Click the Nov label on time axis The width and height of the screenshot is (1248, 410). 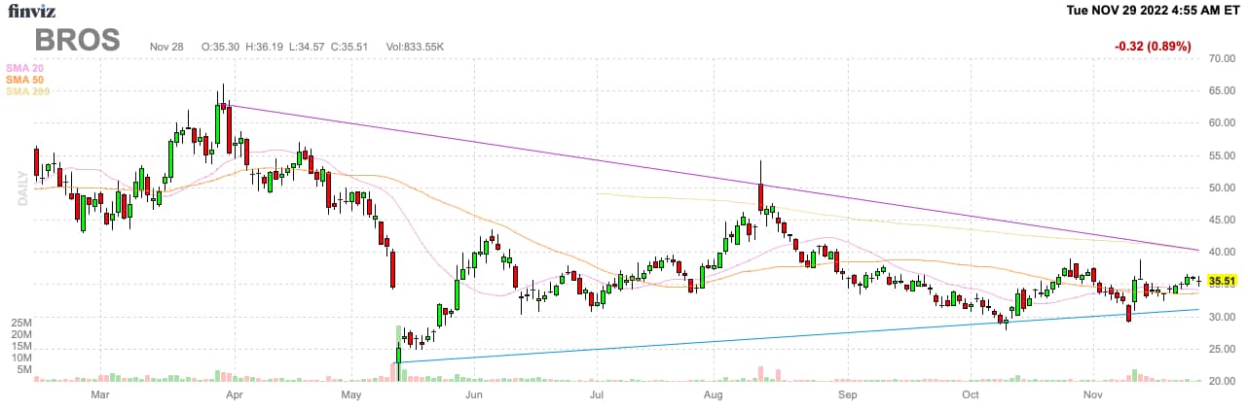click(1091, 395)
